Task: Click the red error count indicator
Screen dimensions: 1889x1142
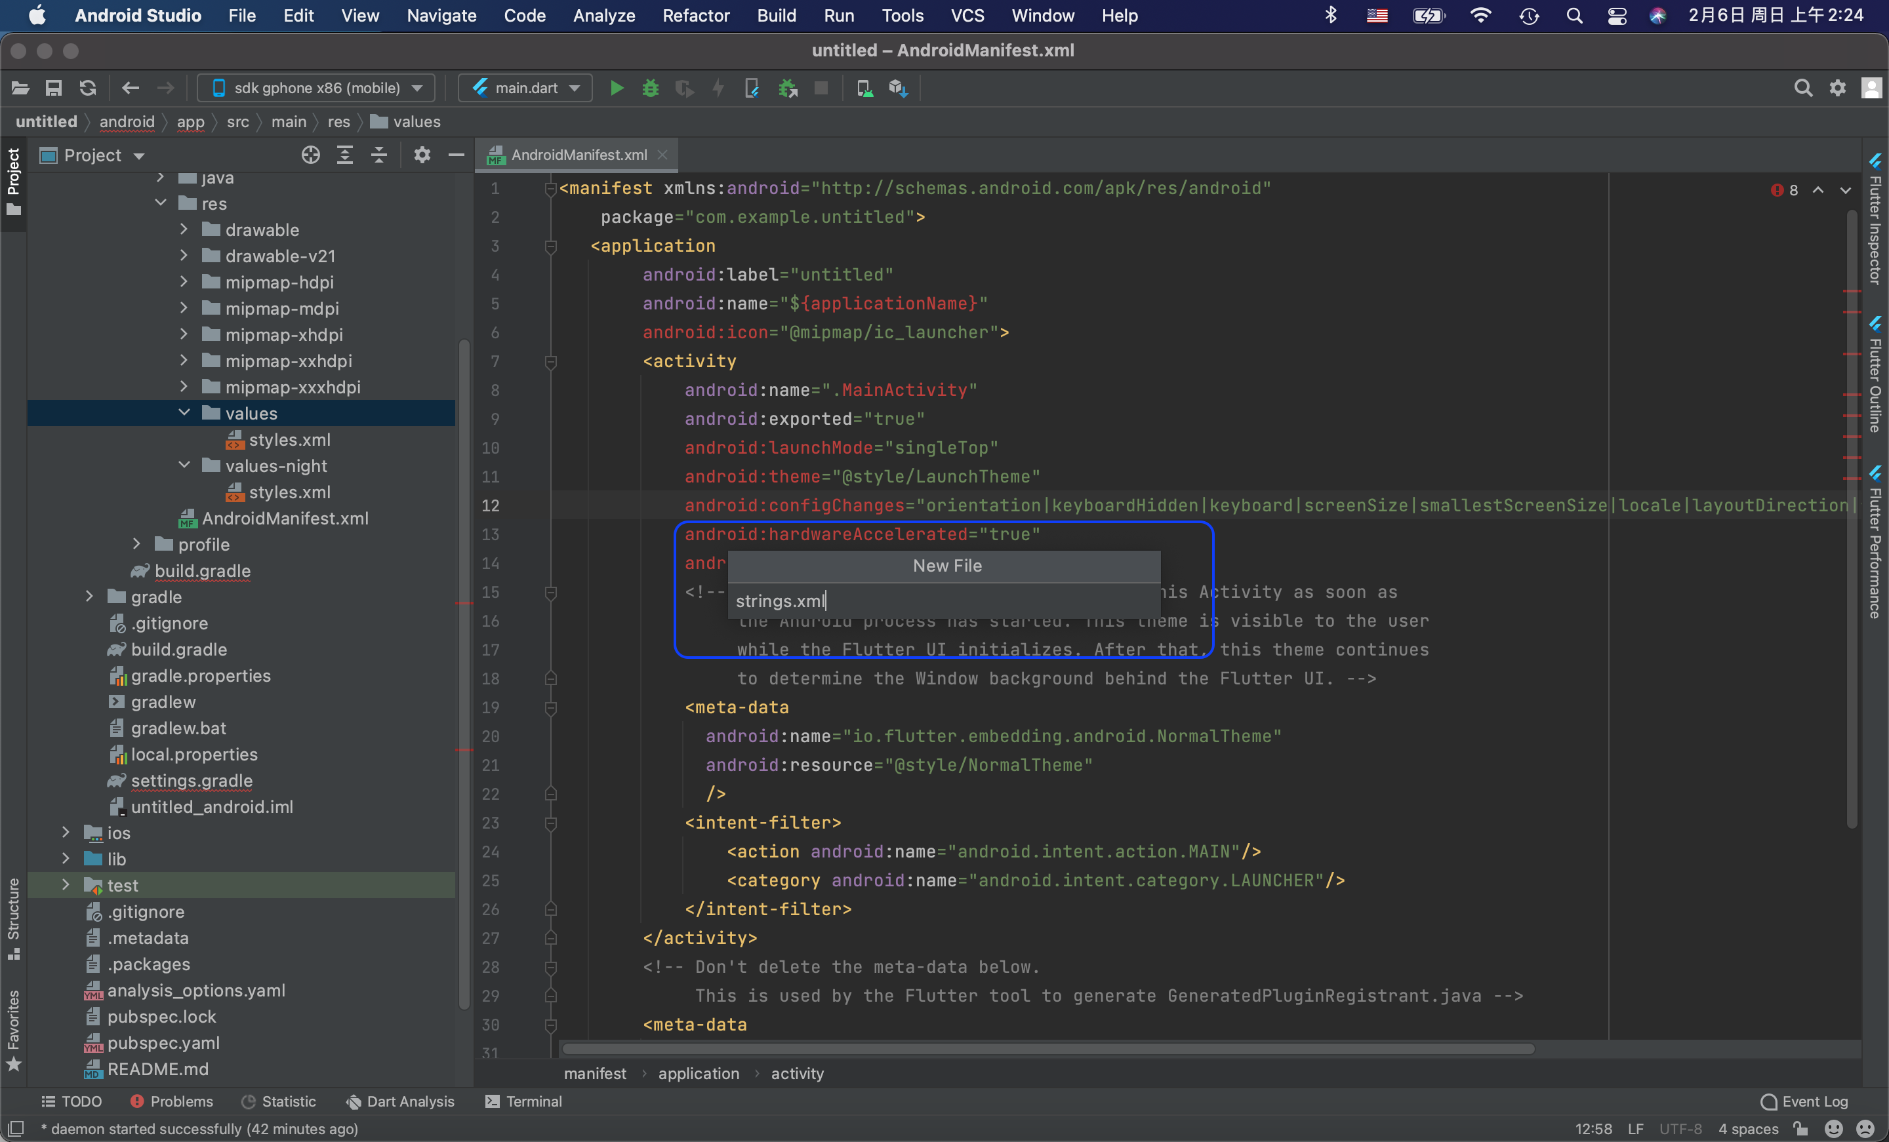Action: click(1785, 190)
